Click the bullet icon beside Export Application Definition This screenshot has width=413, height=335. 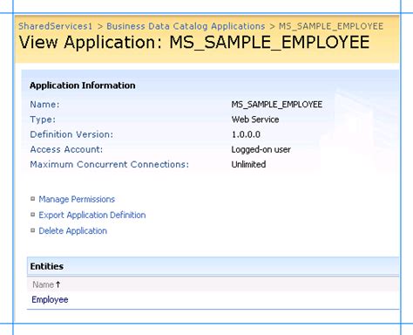[x=33, y=215]
